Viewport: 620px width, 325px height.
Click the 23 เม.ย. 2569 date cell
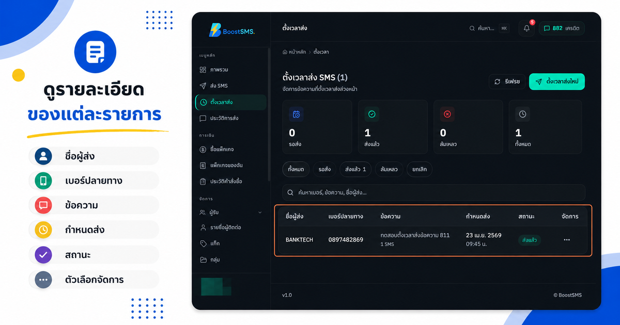coord(484,235)
